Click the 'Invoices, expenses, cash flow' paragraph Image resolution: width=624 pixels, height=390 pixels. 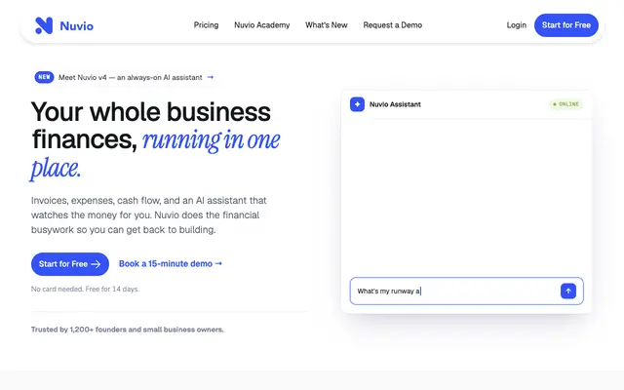coord(149,214)
